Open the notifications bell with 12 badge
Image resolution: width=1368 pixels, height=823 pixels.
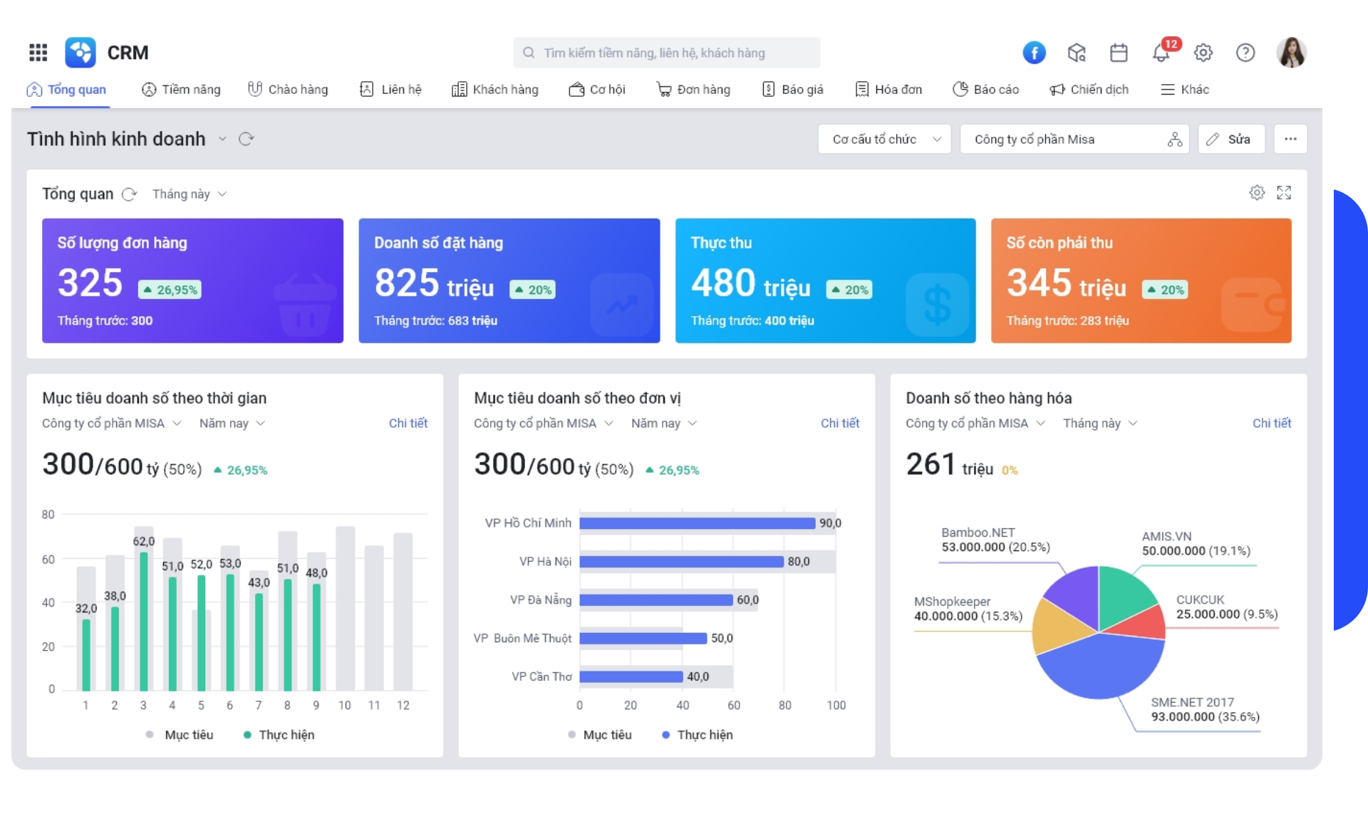(1161, 53)
